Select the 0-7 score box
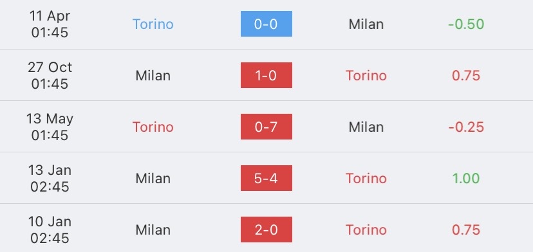The width and height of the screenshot is (533, 252). (x=266, y=127)
